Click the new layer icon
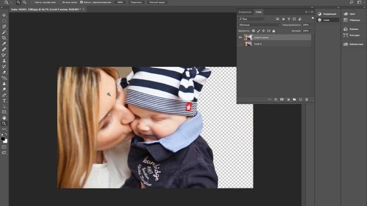 (300, 100)
